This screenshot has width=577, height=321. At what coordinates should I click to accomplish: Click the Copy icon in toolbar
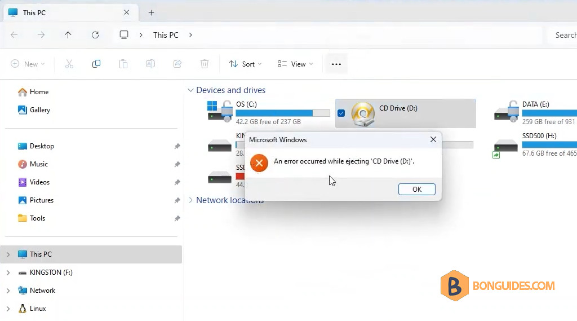pos(96,64)
